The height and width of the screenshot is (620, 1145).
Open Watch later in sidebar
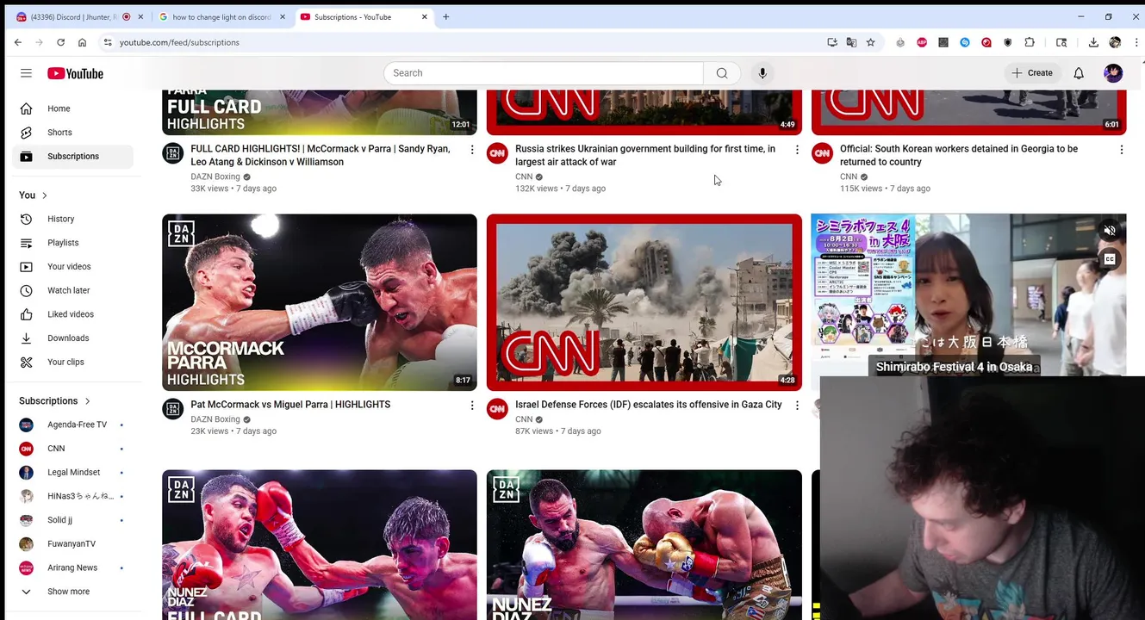click(73, 290)
